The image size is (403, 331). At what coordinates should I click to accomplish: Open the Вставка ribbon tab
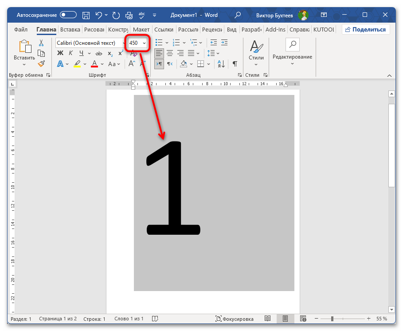tap(70, 30)
